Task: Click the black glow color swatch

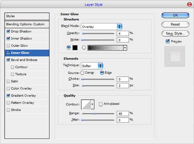Action: [75, 47]
